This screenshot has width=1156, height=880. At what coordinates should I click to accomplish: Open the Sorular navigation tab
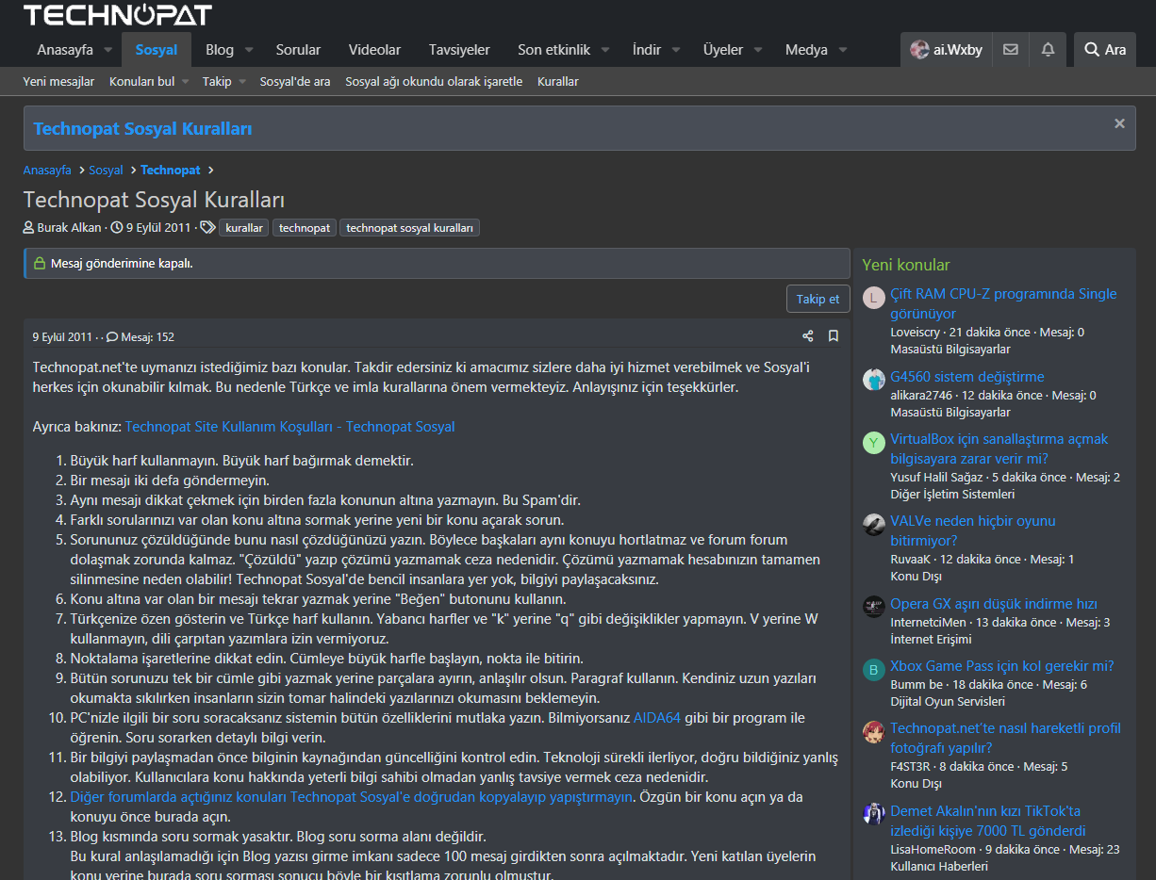[x=298, y=50]
